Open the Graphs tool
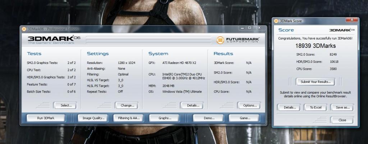Viewport: 368px width, 144px height. 164,118
